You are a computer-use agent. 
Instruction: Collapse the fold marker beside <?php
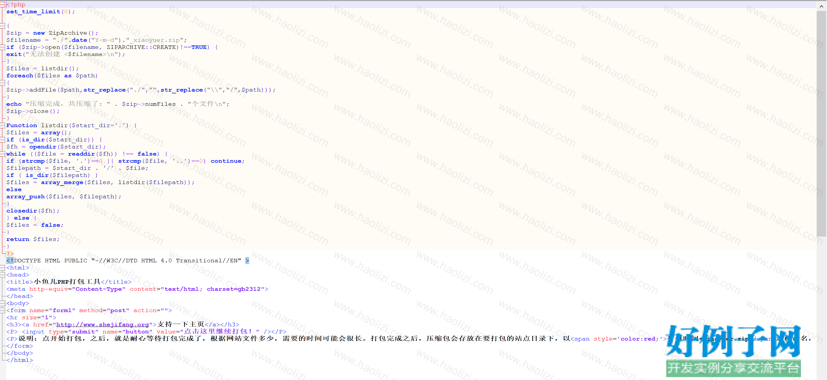click(2, 4)
